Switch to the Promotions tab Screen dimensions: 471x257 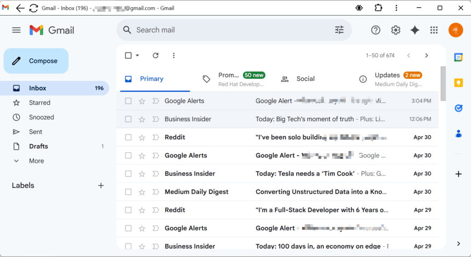[234, 79]
